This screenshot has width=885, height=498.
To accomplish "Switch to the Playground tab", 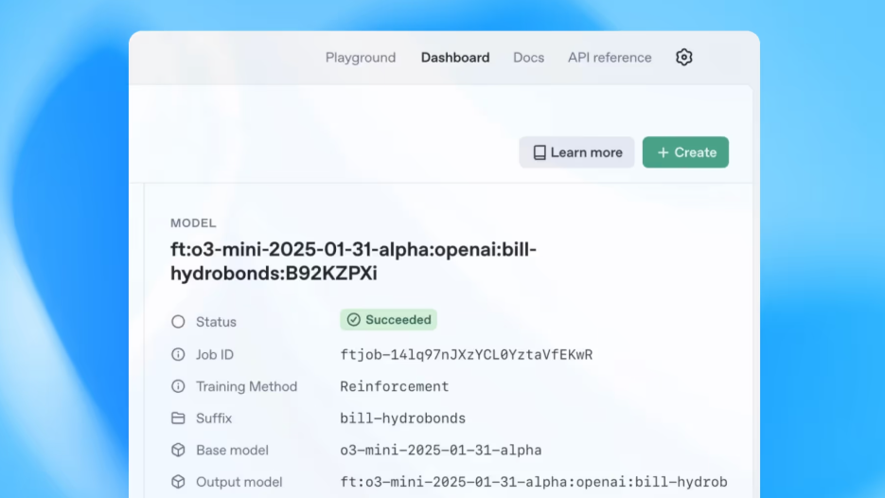I will click(360, 58).
